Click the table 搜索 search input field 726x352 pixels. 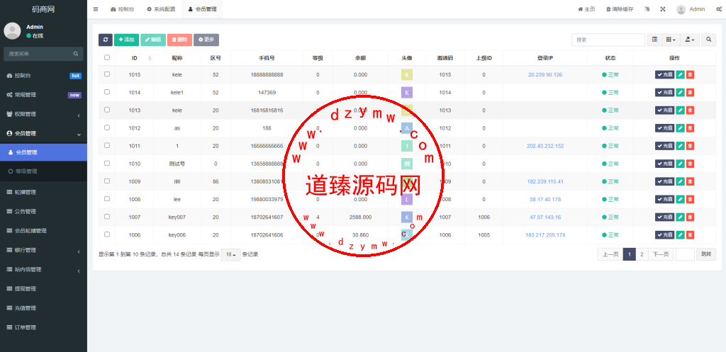[x=608, y=40]
